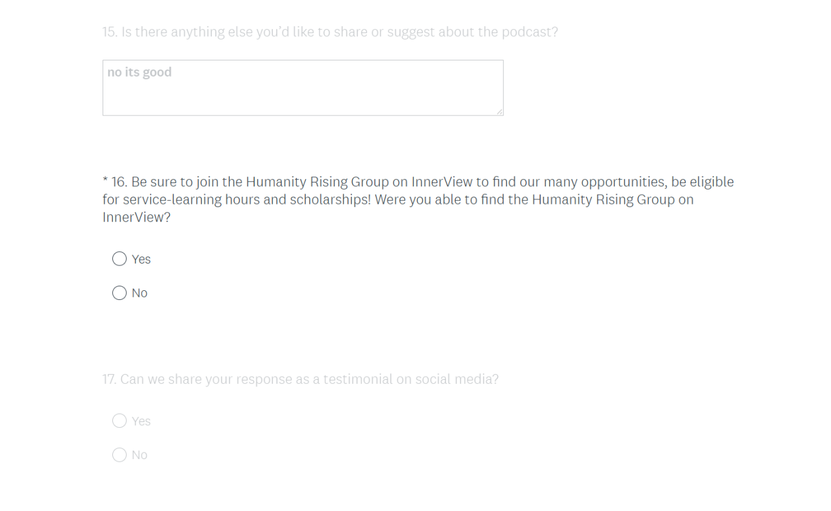The image size is (831, 511).
Task: Click the "no its good" typed answer
Action: (x=140, y=72)
